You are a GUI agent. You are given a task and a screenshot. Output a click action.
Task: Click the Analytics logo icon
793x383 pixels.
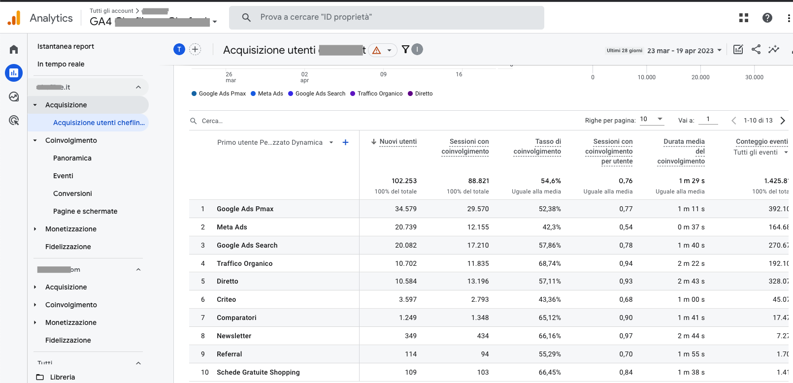click(14, 18)
